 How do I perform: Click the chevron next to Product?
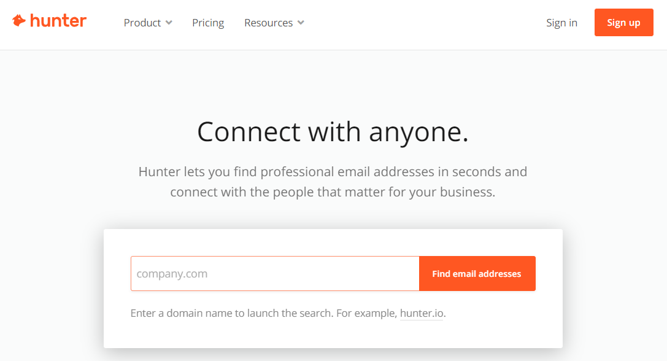tap(168, 23)
